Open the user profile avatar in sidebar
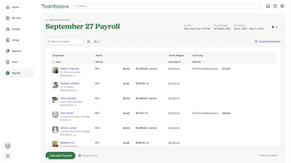 tap(8, 146)
